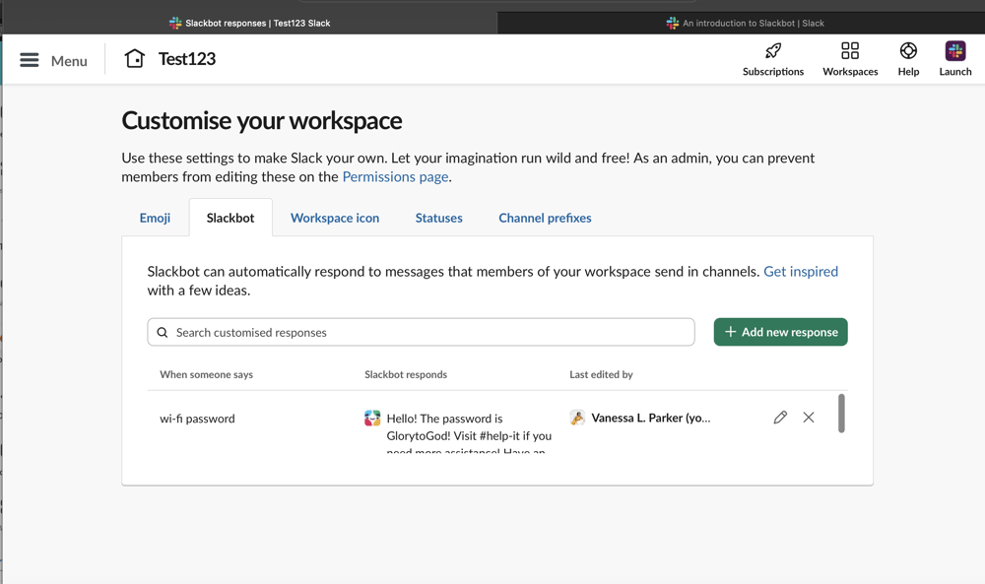Open Subscriptions rocket icon
This screenshot has height=584, width=985.
(773, 51)
